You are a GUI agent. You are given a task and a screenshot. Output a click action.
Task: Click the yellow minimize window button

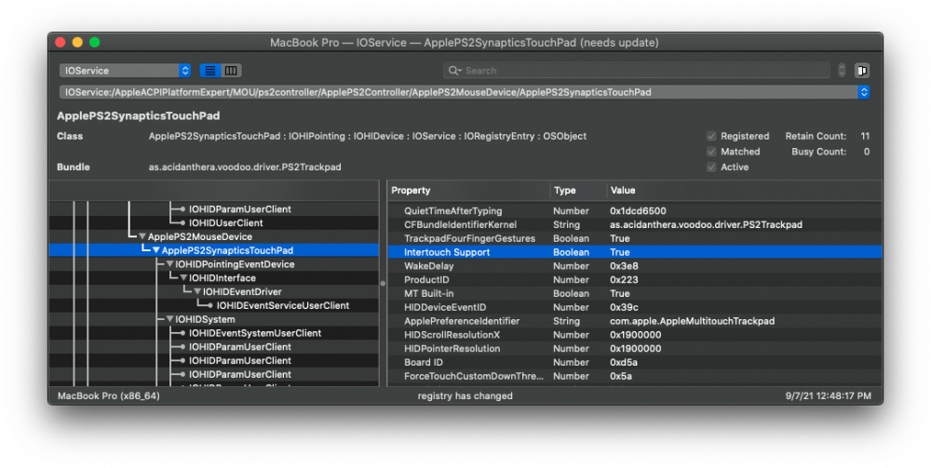[77, 42]
